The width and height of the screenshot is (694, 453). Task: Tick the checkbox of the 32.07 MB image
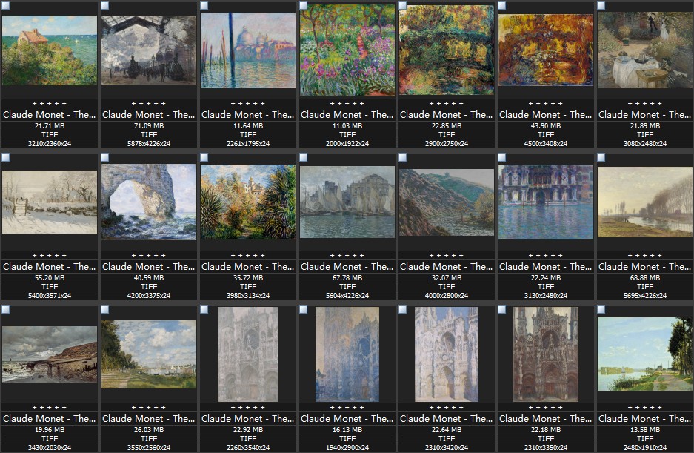click(x=403, y=158)
